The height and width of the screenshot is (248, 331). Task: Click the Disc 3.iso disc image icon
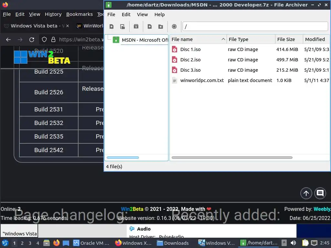[175, 70]
